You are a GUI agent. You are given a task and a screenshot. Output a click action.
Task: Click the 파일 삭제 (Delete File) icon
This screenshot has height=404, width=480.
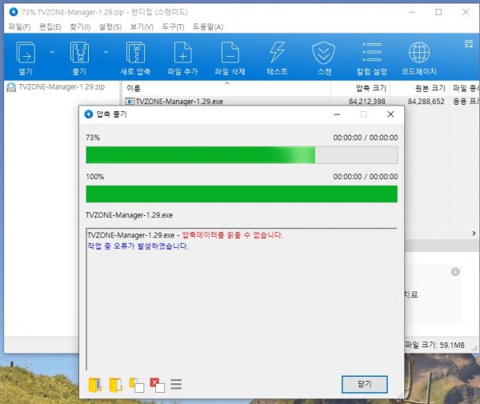[230, 54]
